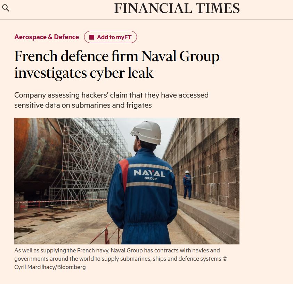Screen dimensions: 293x284
Task: Open the Aerospace & Defence topic link
Action: click(47, 37)
